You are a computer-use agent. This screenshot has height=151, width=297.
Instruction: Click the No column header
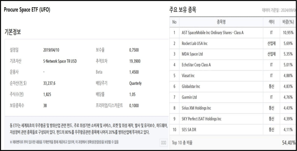174,22
